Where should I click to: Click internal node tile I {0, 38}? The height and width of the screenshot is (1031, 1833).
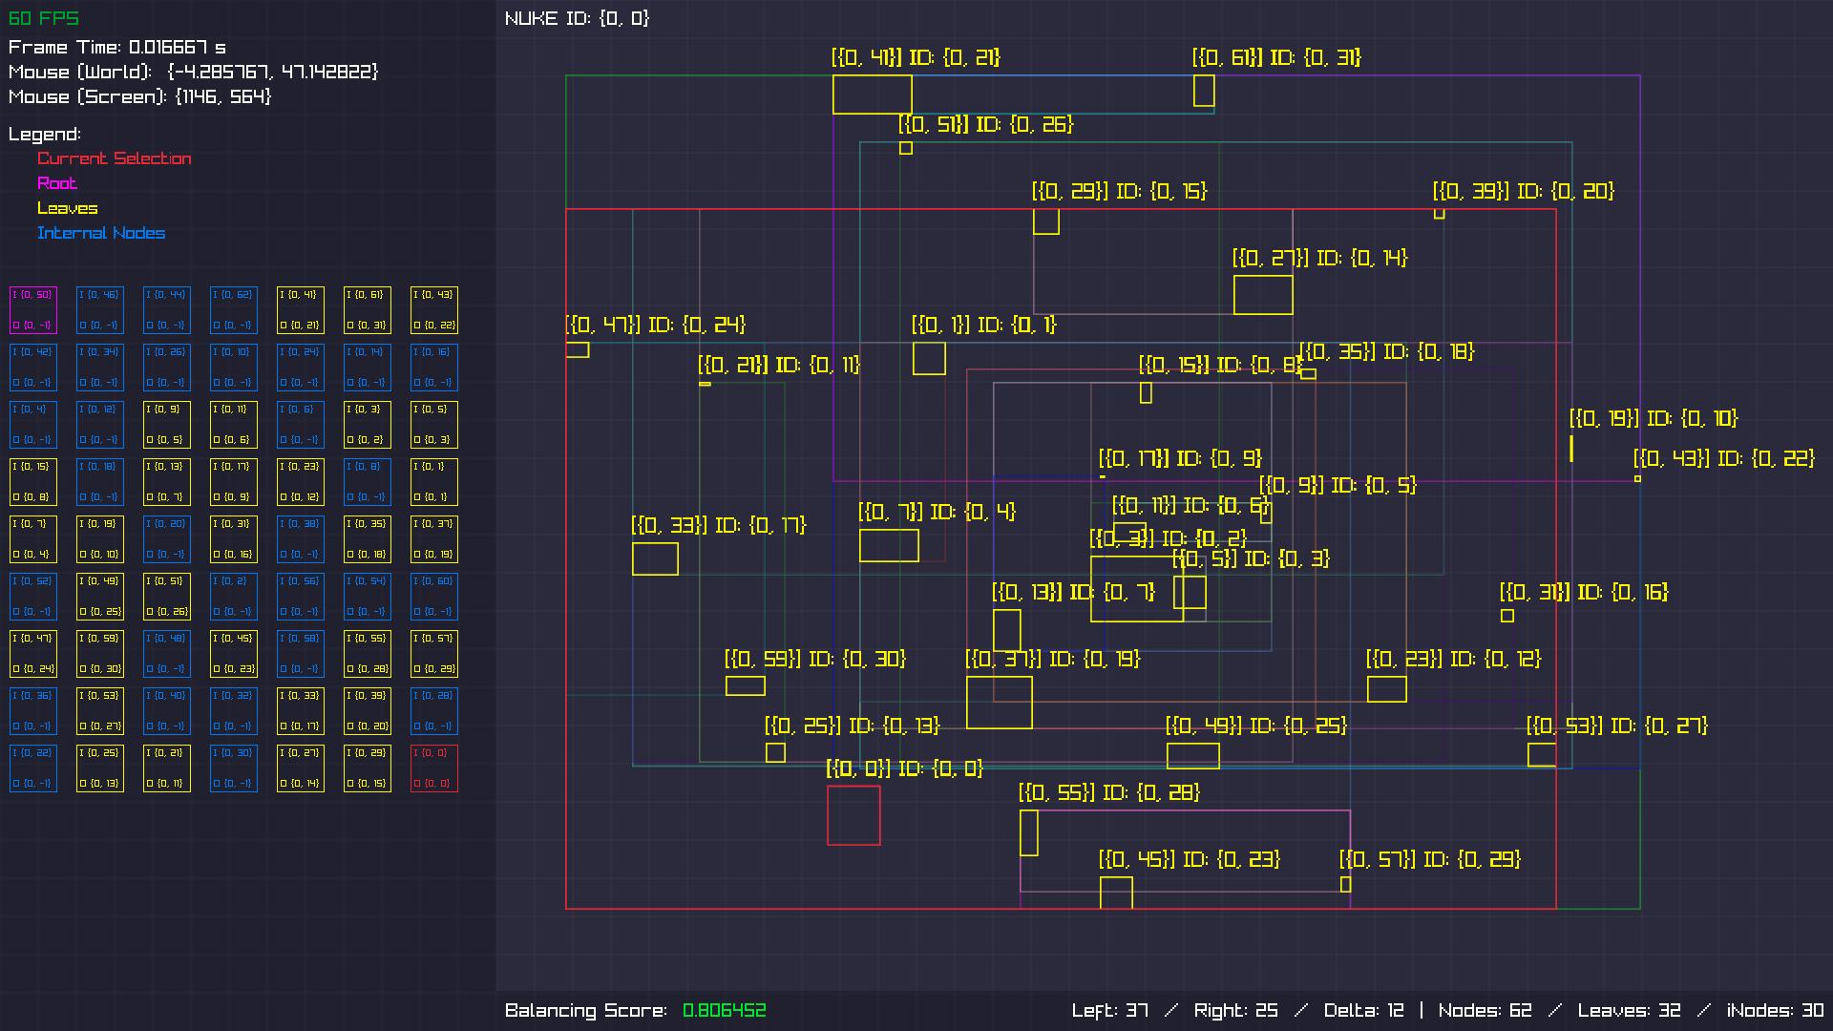301,539
